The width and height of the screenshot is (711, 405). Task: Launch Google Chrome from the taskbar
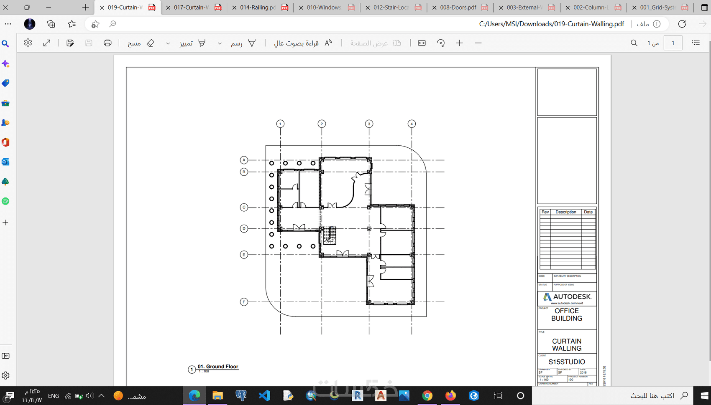pos(427,395)
